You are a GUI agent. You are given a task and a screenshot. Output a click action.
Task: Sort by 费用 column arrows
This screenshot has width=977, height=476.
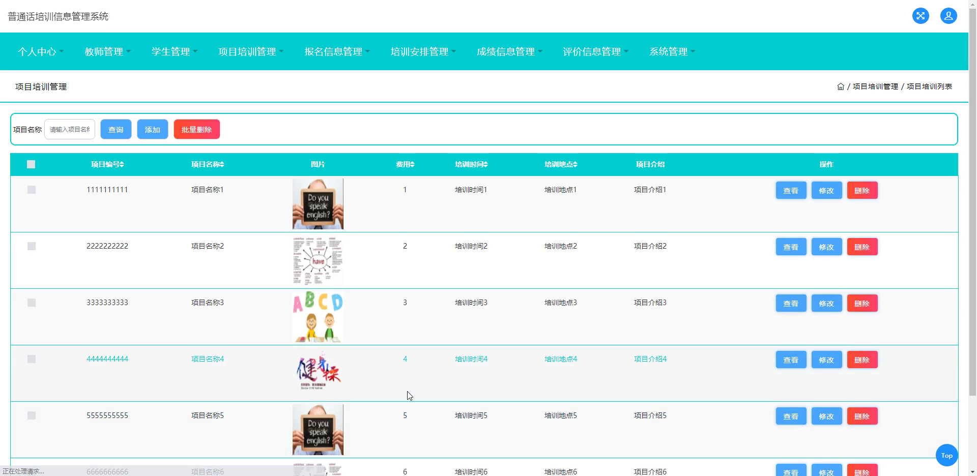pyautogui.click(x=412, y=164)
